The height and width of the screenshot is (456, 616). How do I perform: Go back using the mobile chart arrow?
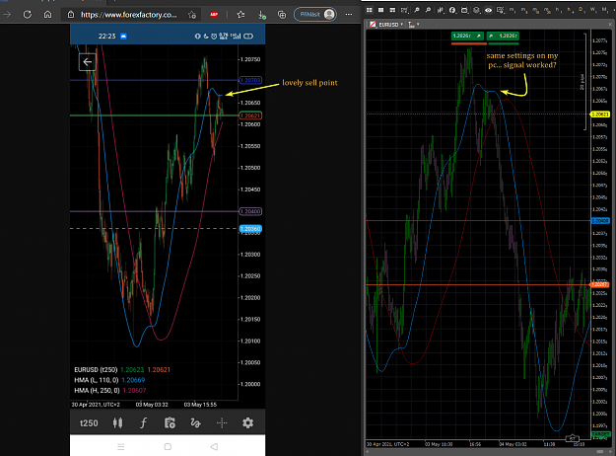[87, 62]
